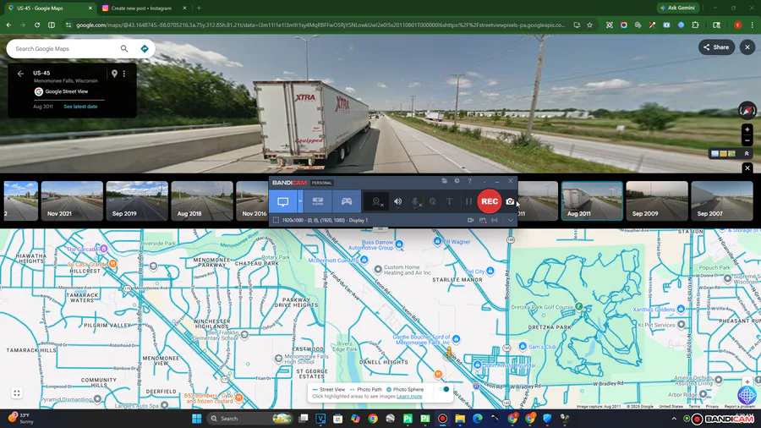Switch Bandicam to game recording mode
This screenshot has height=428, width=761.
347,201
